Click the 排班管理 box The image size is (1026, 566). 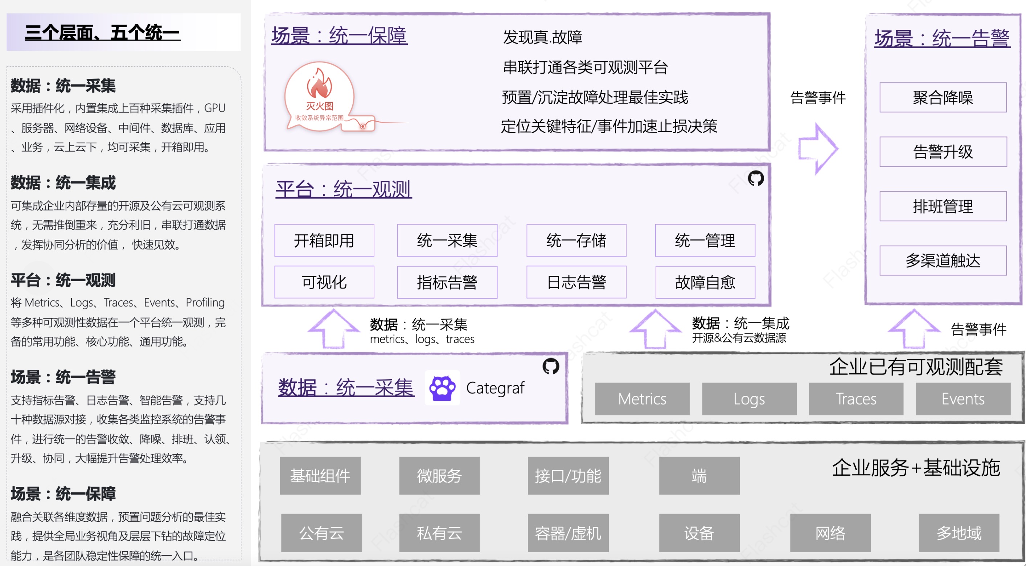(x=943, y=206)
